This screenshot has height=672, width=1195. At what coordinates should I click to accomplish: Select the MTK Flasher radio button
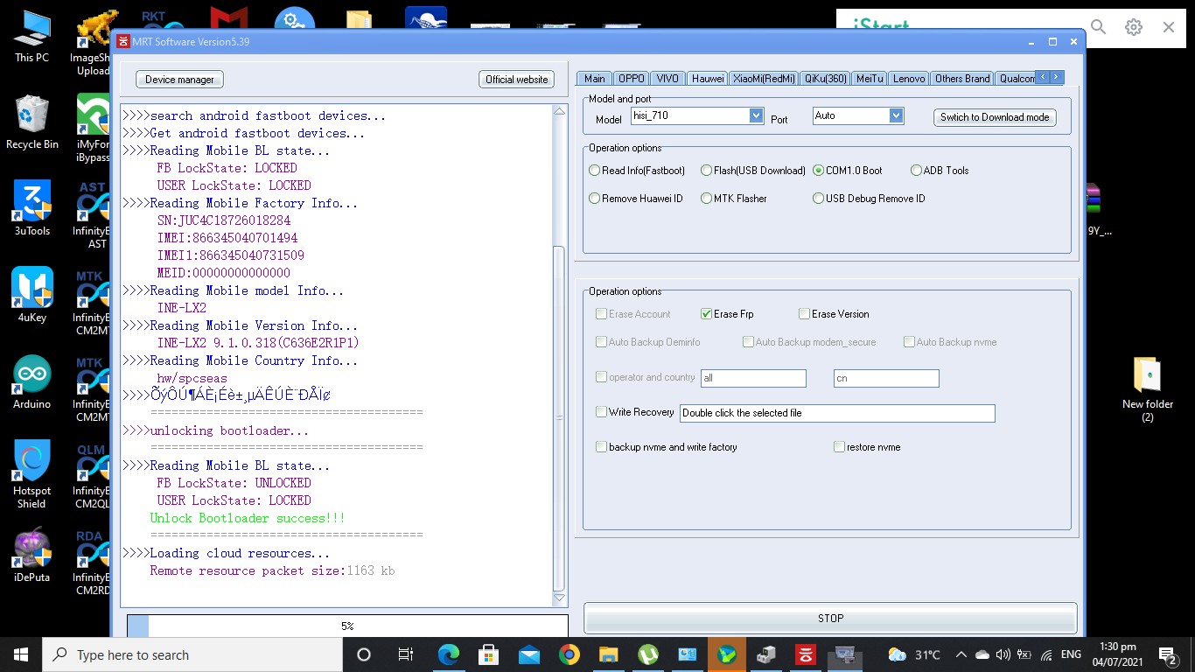coord(734,199)
